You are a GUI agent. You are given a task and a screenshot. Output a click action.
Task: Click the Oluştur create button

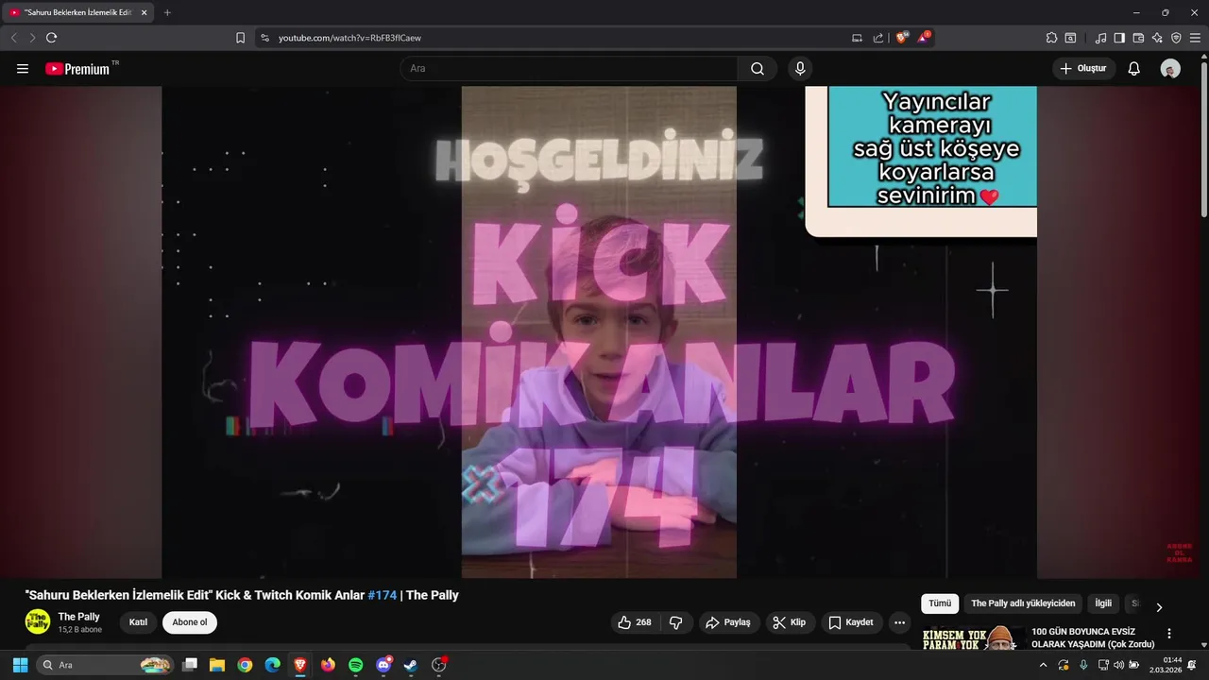[x=1084, y=69]
